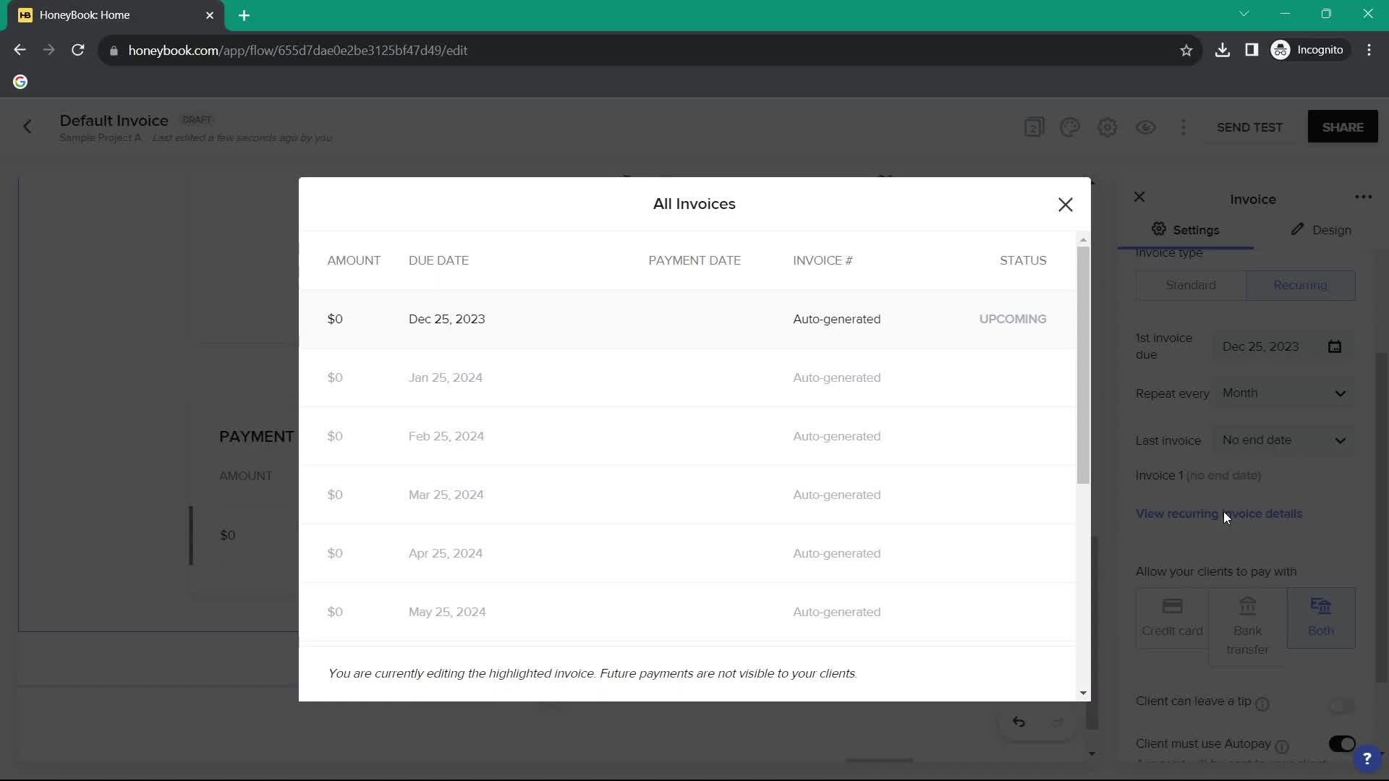Open the main invoice three-dot options menu
The width and height of the screenshot is (1389, 781).
1363,197
